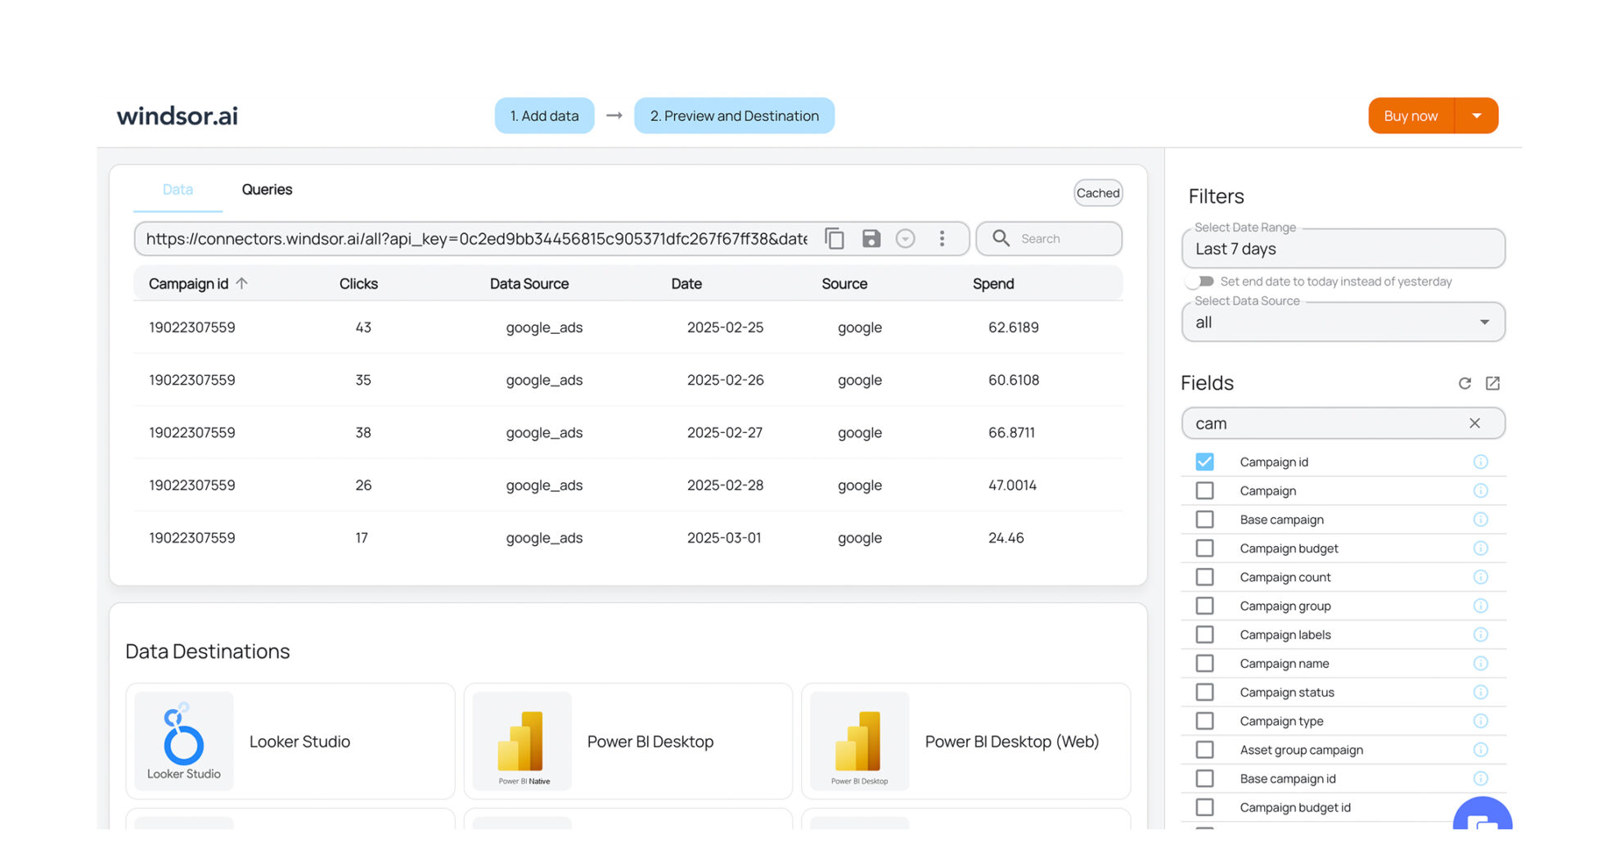1620x866 pixels.
Task: Show info for Campaign status field
Action: pyautogui.click(x=1480, y=692)
